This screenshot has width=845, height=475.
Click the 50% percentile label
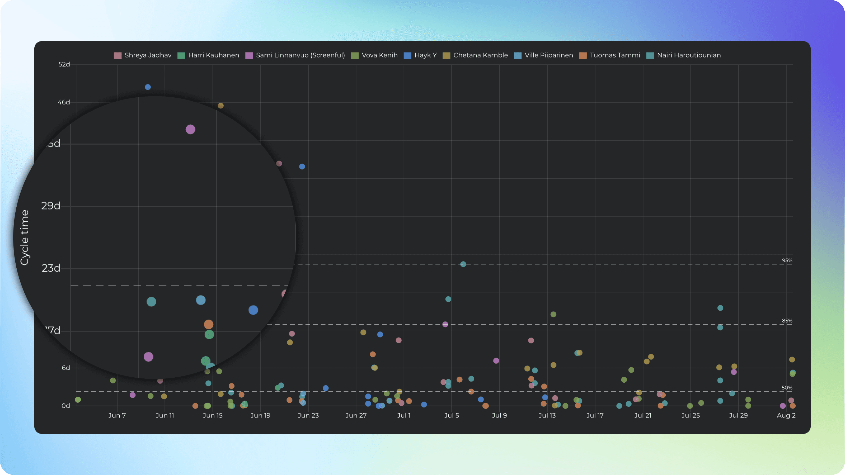(787, 388)
